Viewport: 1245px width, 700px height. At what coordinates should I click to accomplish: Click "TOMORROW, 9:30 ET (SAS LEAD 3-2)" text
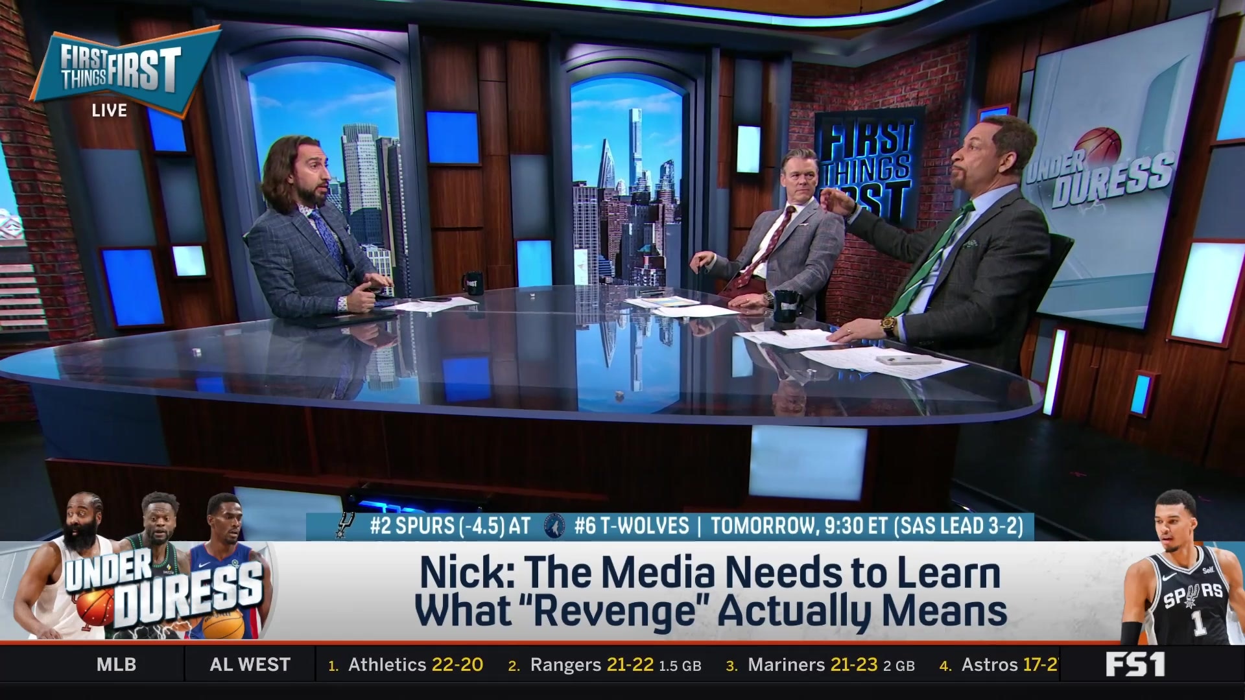867,526
